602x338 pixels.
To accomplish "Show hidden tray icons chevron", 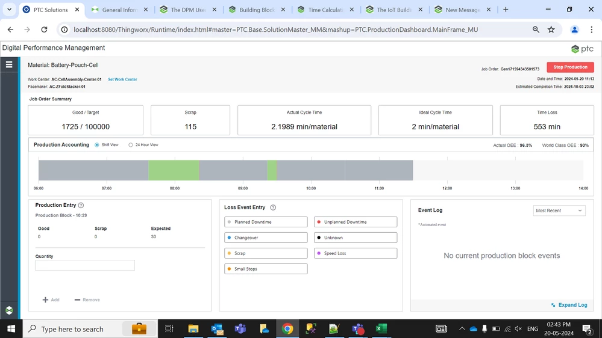I will point(462,329).
